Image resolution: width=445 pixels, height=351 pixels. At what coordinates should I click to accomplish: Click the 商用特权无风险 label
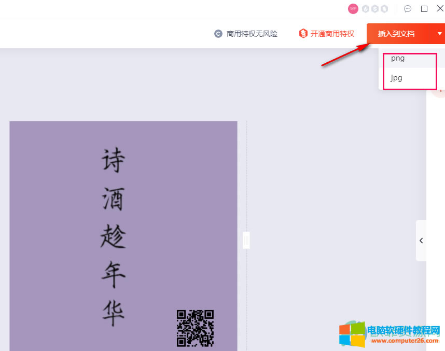point(252,34)
